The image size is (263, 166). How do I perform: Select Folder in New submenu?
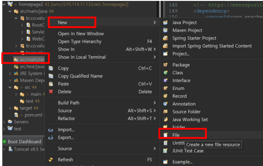(x=179, y=127)
